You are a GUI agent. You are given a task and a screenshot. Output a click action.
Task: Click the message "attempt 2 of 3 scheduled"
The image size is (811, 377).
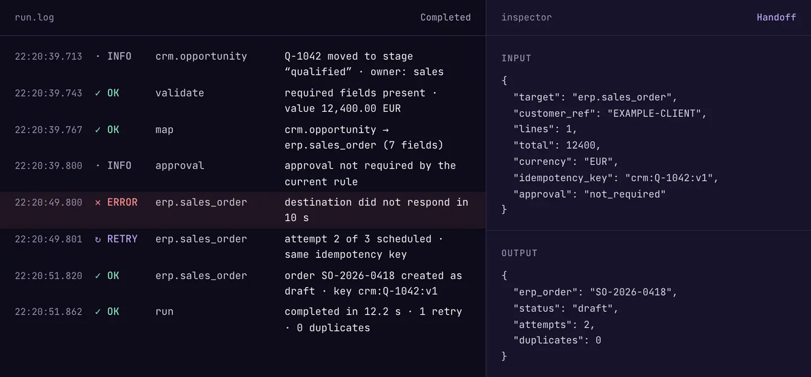[358, 239]
